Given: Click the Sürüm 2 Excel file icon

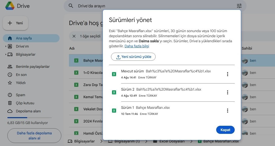Looking at the screenshot, I should tap(114, 92).
